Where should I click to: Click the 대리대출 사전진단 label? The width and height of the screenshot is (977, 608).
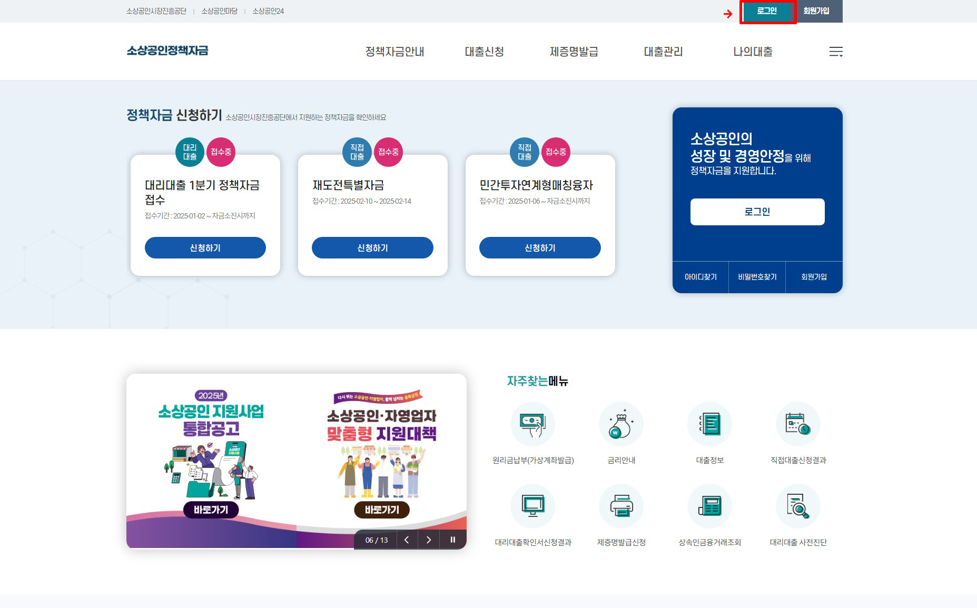pyautogui.click(x=798, y=543)
